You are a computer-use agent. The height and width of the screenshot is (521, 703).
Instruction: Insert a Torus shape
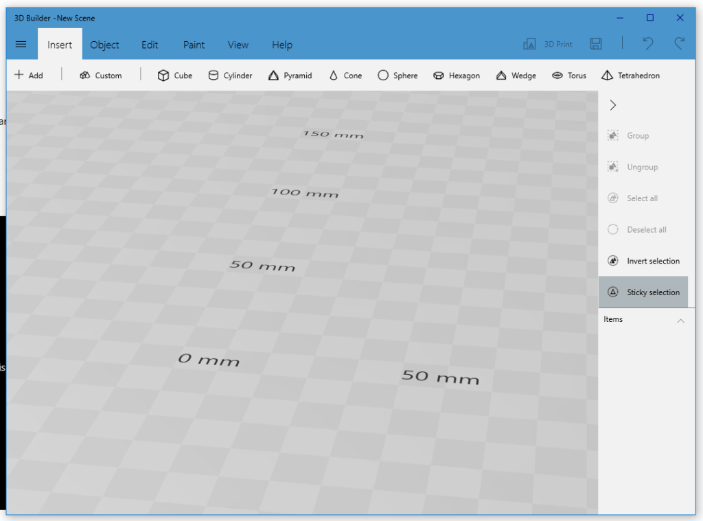[x=569, y=76]
